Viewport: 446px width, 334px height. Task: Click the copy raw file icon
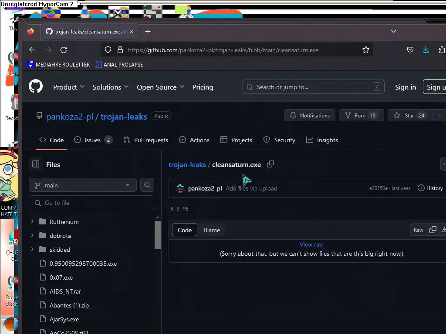tap(433, 230)
